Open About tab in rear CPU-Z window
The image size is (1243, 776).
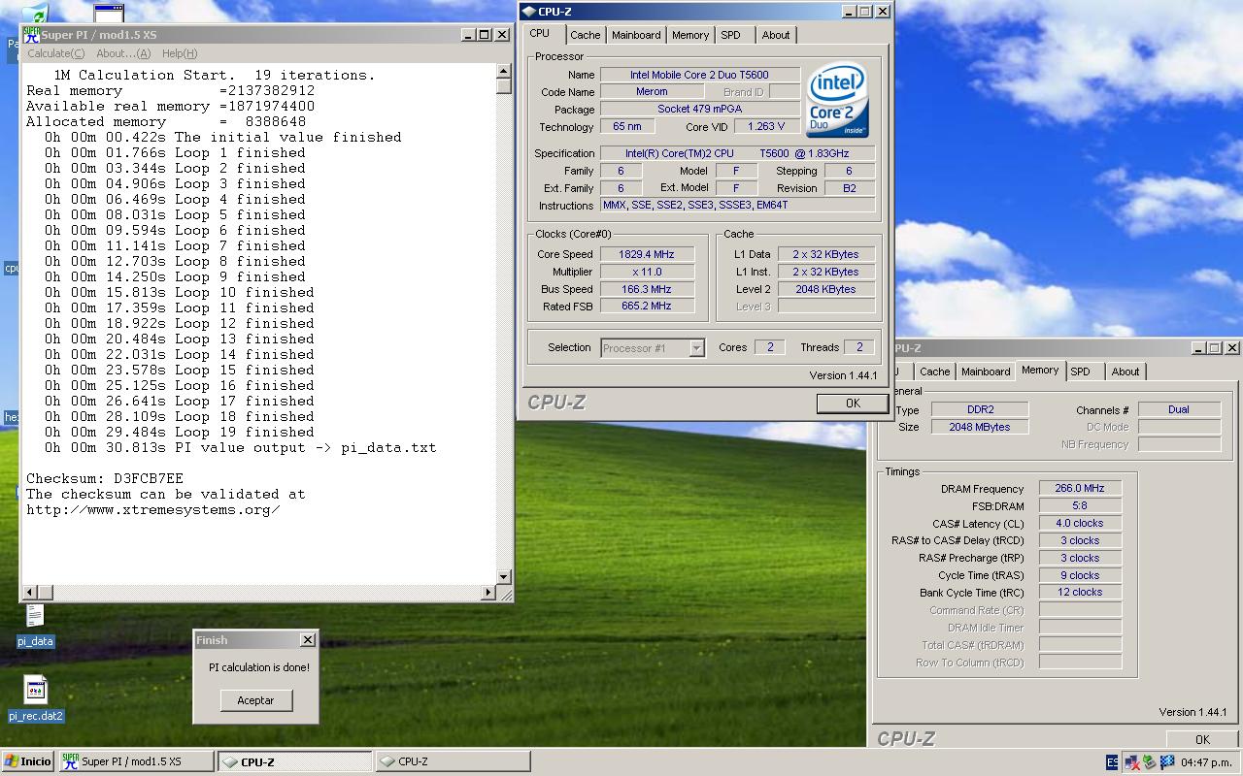click(1125, 372)
